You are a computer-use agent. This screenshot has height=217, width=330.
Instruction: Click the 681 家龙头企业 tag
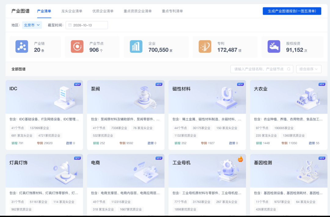click(x=22, y=136)
